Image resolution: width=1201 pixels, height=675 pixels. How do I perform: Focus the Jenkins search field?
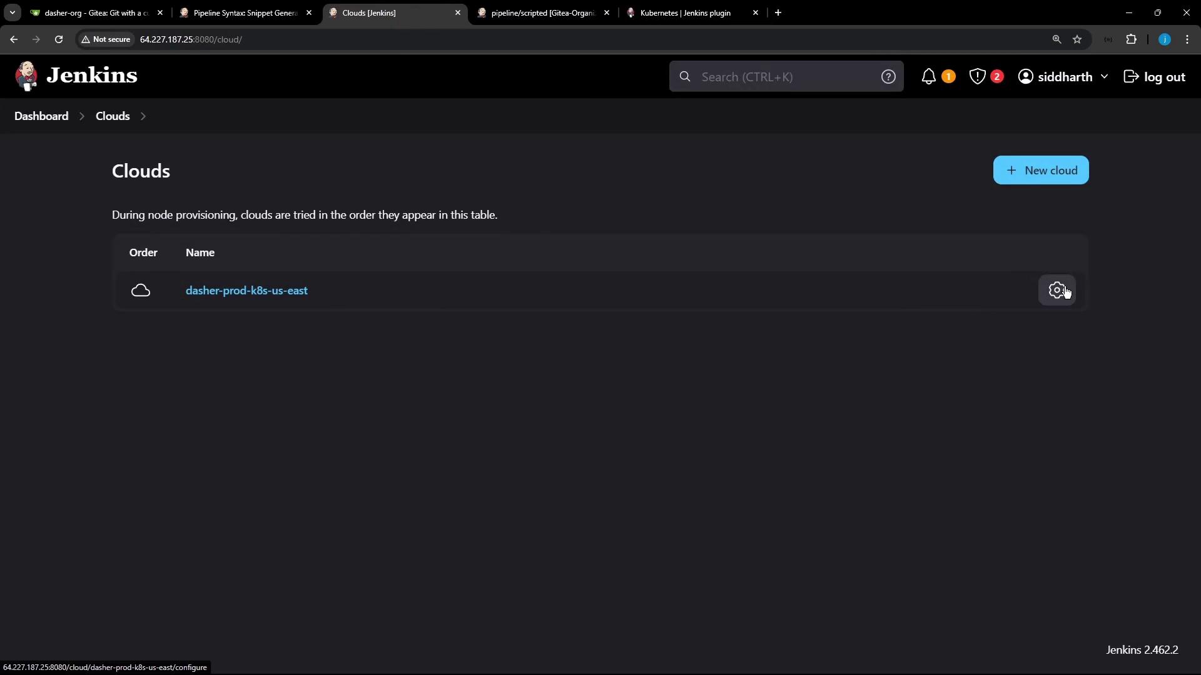[785, 77]
